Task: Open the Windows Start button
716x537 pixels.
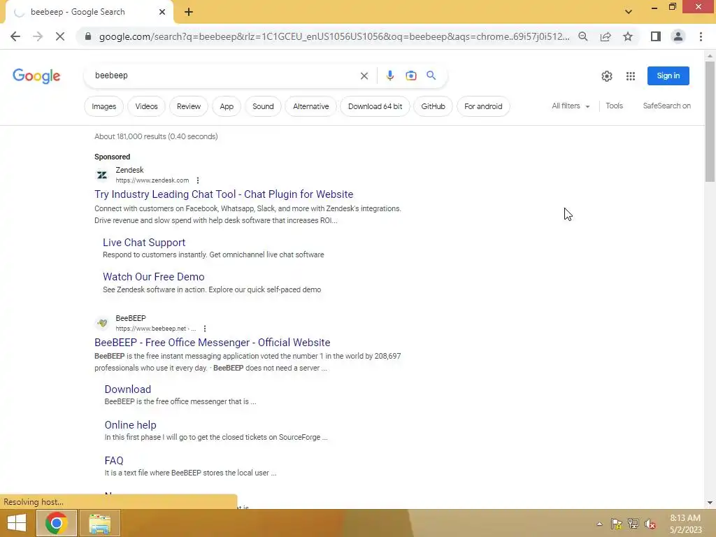Action: click(17, 523)
